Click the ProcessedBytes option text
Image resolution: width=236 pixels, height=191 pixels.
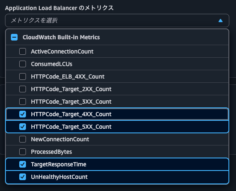pyautogui.click(x=51, y=152)
